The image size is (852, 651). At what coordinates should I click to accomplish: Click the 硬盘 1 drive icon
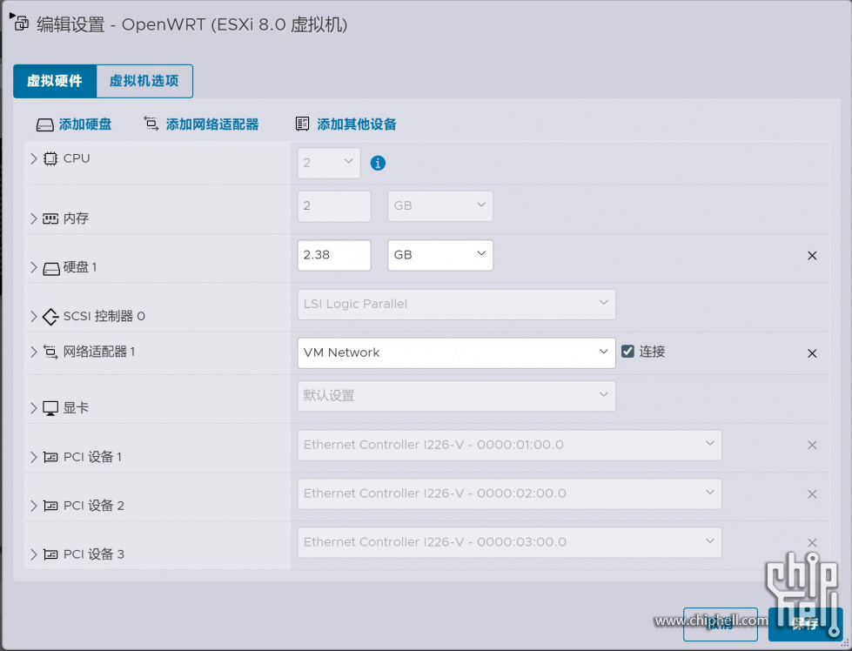click(x=51, y=268)
